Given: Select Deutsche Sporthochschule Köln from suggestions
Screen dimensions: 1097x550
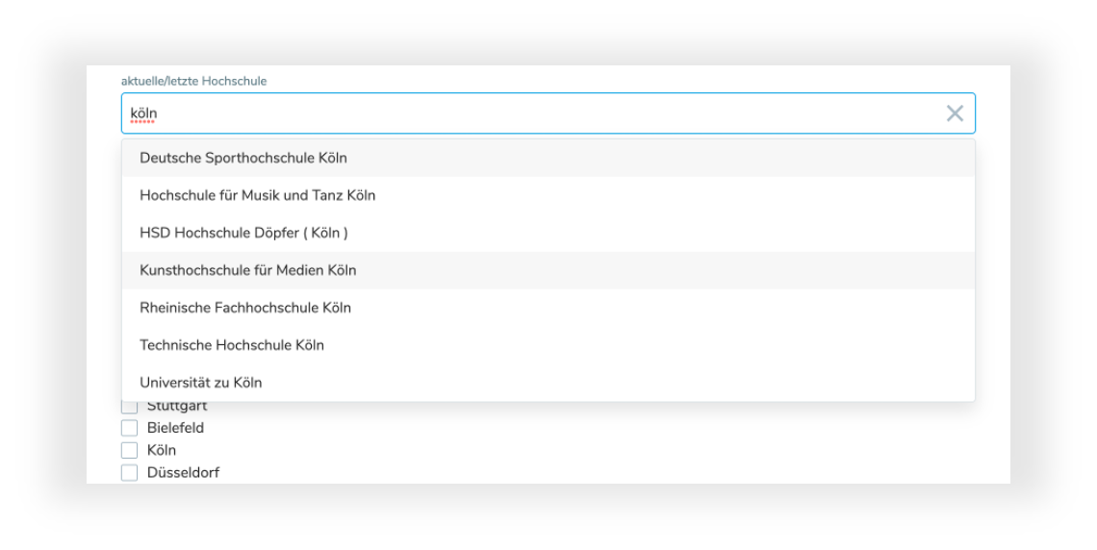Looking at the screenshot, I should pos(243,158).
